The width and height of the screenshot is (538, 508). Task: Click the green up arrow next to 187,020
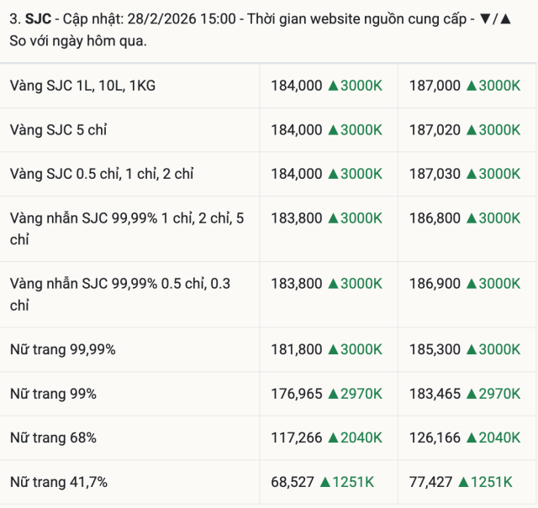(472, 129)
